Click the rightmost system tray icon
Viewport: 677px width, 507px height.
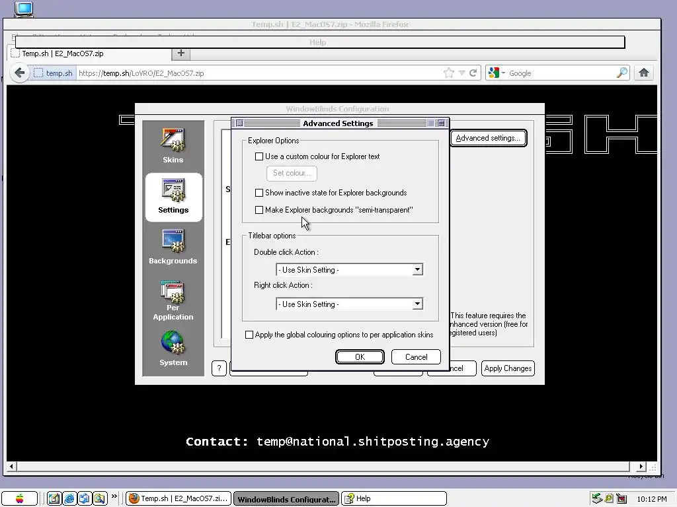pos(621,499)
